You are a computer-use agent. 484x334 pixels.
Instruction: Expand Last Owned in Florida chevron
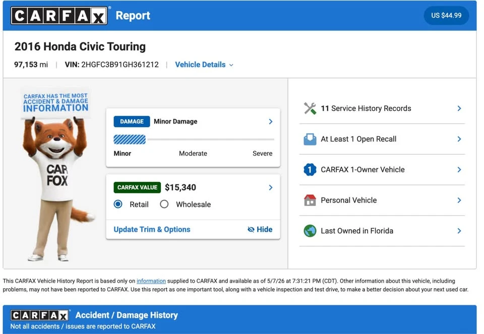click(459, 231)
